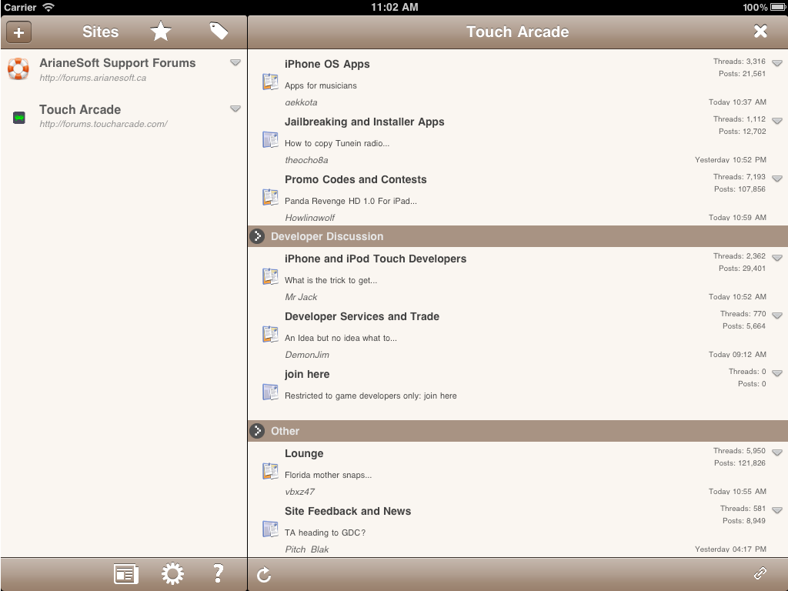The height and width of the screenshot is (591, 788).
Task: Open the dropdown arrow for Promo Codes and Contests
Action: 777,179
